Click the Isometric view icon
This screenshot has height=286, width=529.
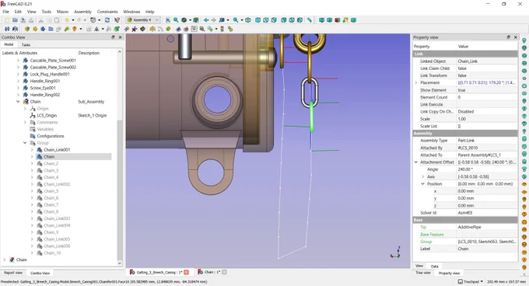(x=248, y=20)
